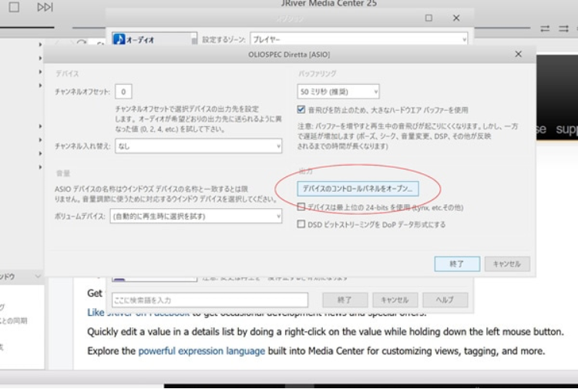The image size is (578, 389).
Task: Click the options category list scrollbar
Action: [194, 39]
